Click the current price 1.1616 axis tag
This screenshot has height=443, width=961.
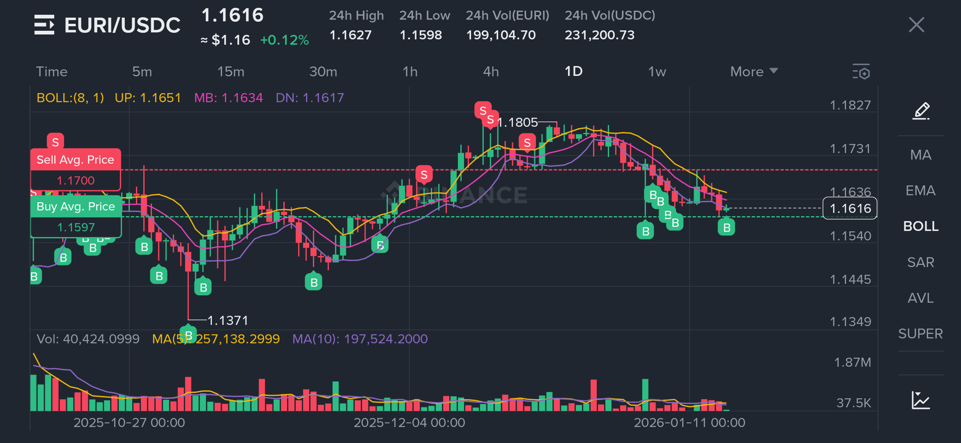(x=850, y=208)
